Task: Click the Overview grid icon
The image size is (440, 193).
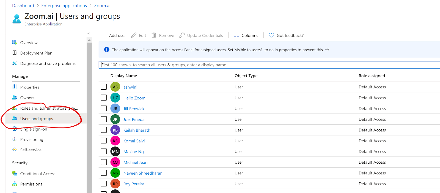Action: 15,42
